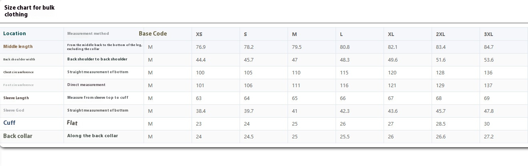Viewport: 528px width, 166px height.
Task: Select the XS size column header
Action: coord(199,34)
